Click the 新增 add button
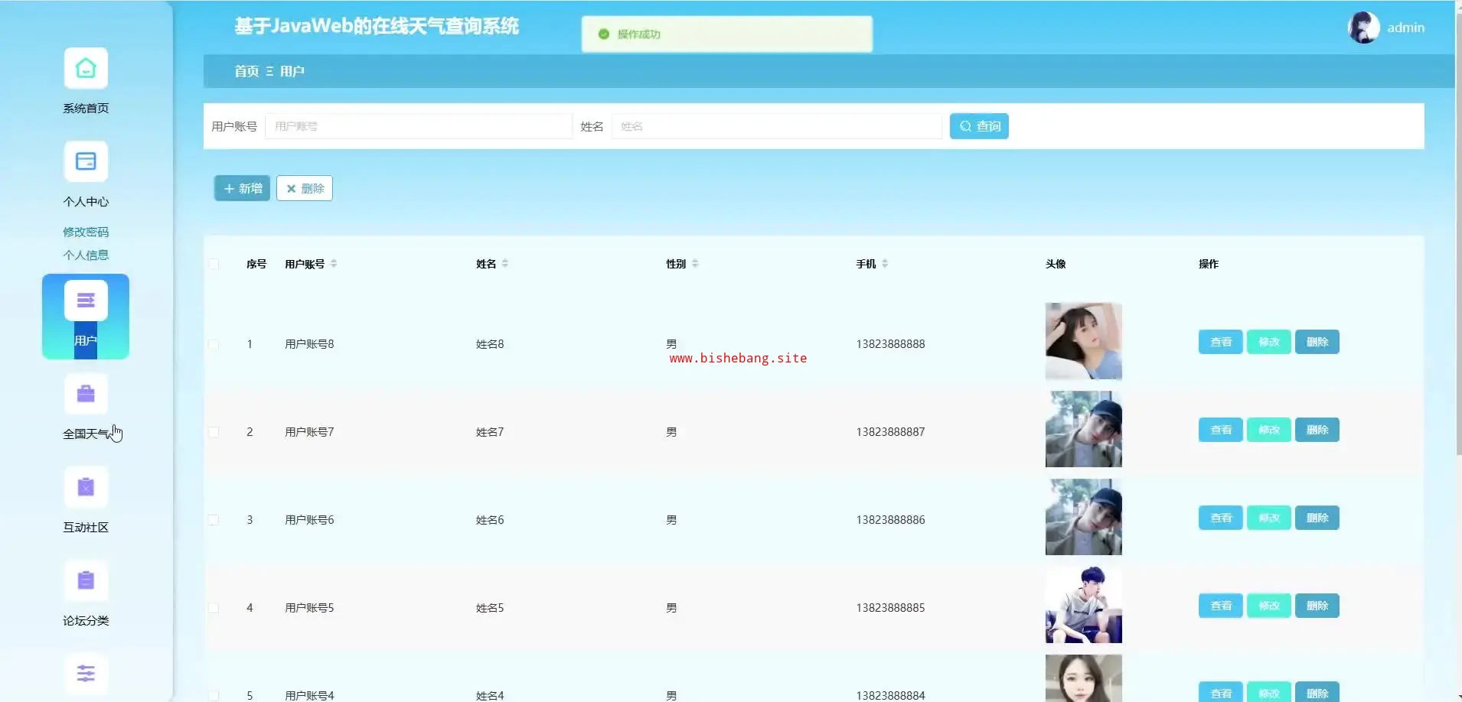 tap(242, 188)
